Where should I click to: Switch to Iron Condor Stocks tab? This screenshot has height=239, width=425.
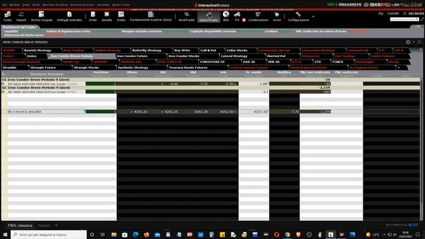click(193, 56)
